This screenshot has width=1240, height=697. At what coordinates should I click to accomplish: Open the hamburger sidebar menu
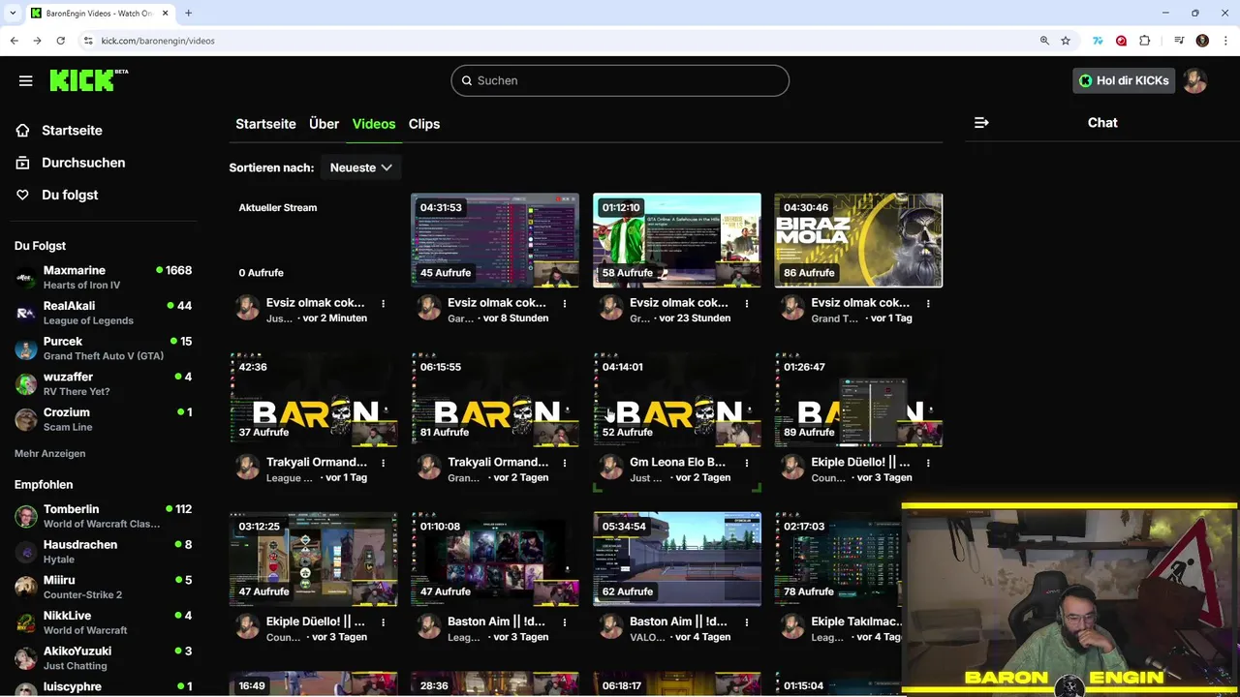click(26, 81)
